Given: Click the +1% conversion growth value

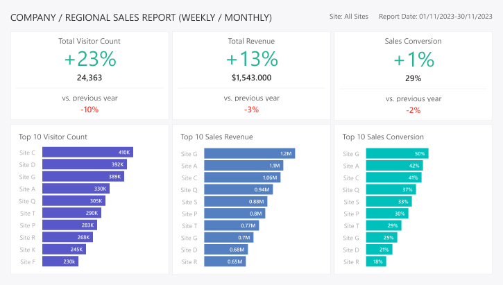Looking at the screenshot, I should pos(414,60).
